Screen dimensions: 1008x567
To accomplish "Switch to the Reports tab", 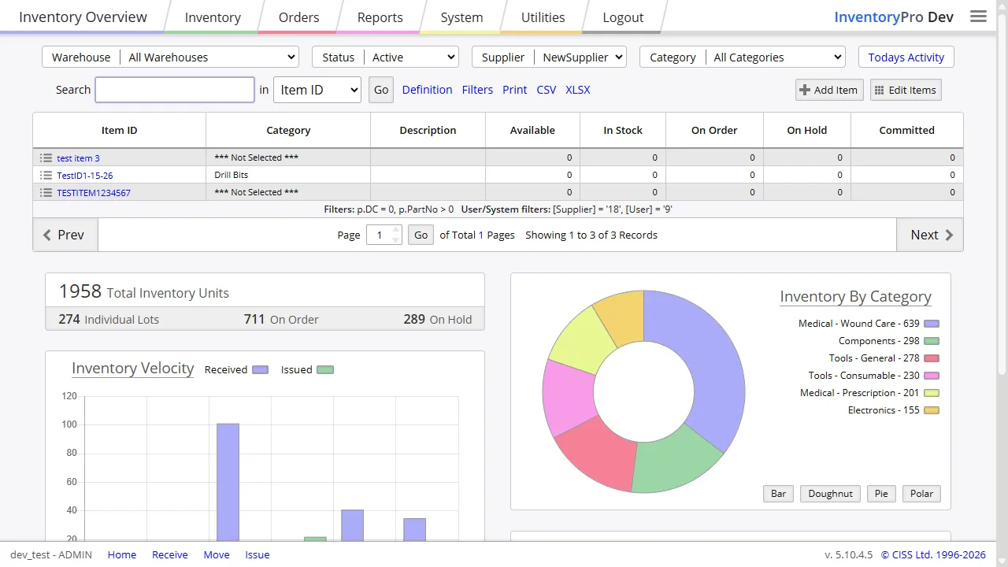I will pyautogui.click(x=380, y=17).
